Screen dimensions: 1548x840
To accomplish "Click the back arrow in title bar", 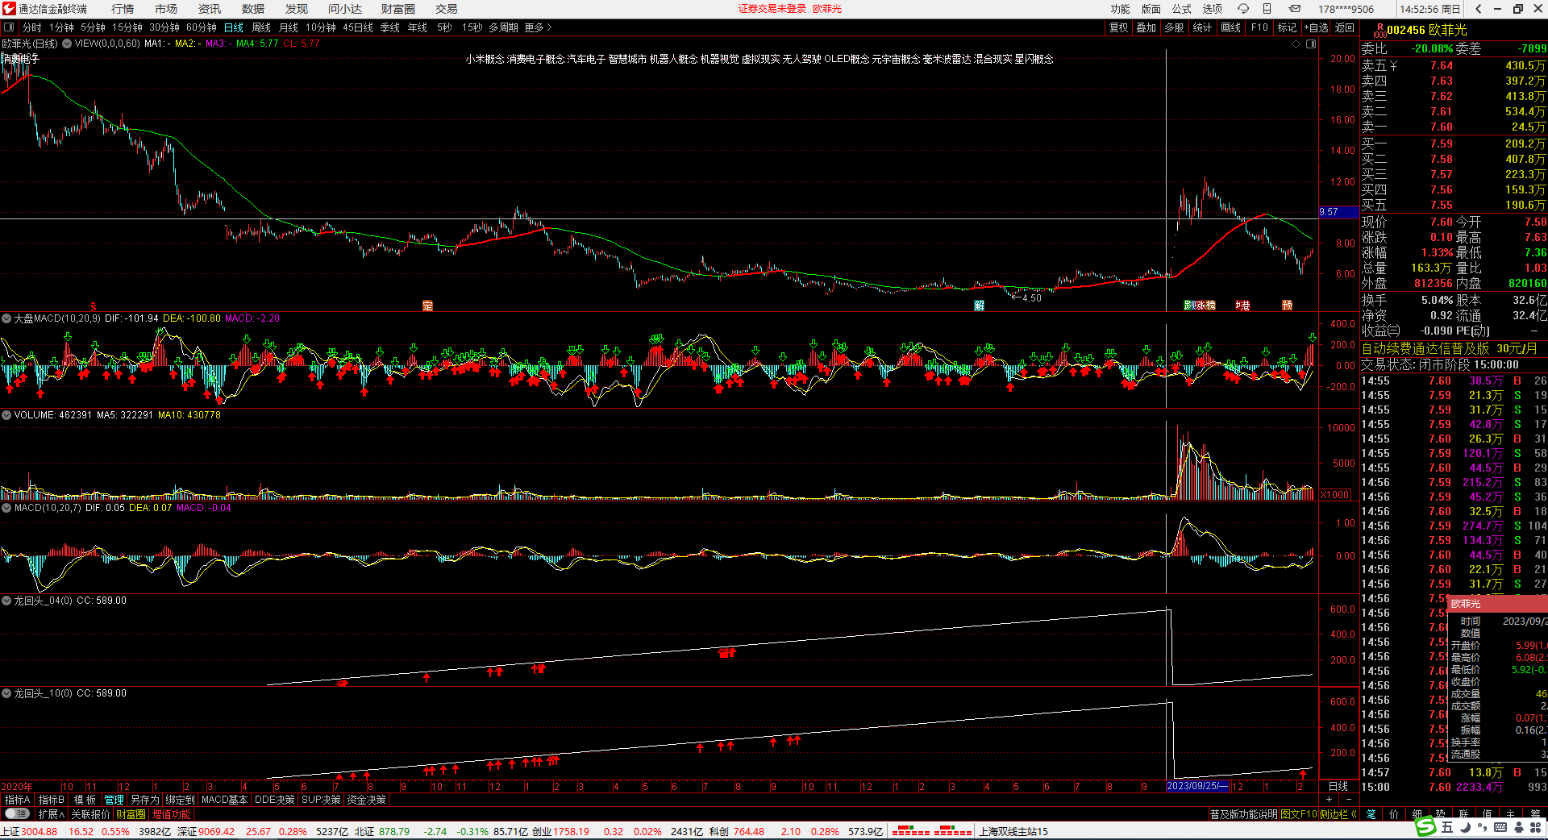I will (x=1478, y=9).
